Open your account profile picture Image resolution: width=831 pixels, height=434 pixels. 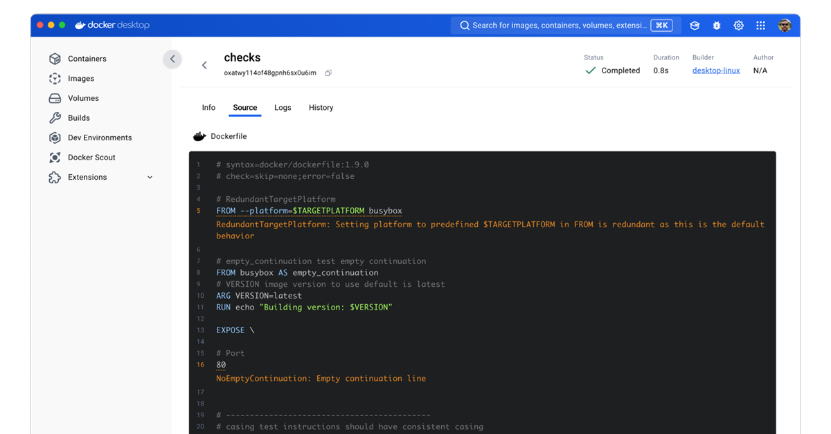tap(785, 25)
